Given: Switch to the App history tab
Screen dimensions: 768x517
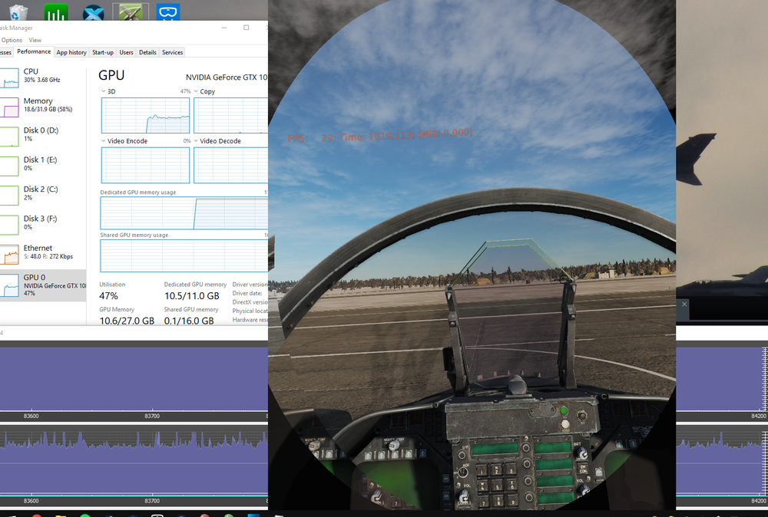Looking at the screenshot, I should [71, 52].
